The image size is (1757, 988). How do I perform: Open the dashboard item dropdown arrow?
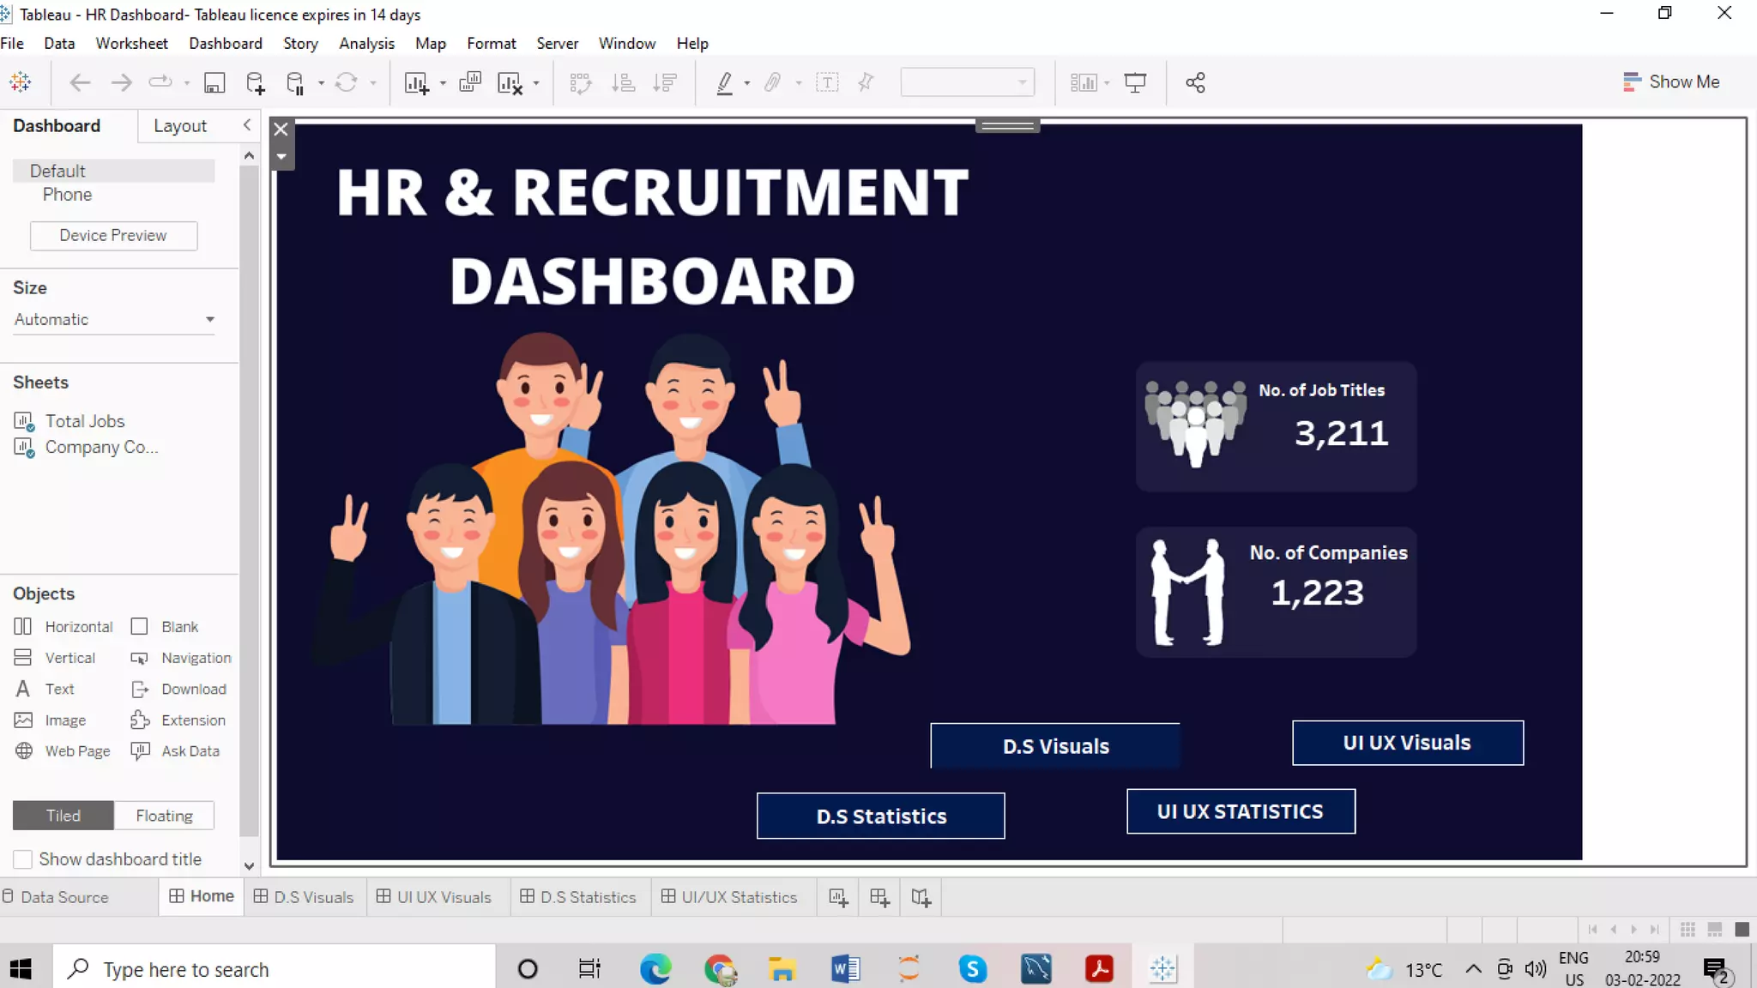click(x=281, y=157)
